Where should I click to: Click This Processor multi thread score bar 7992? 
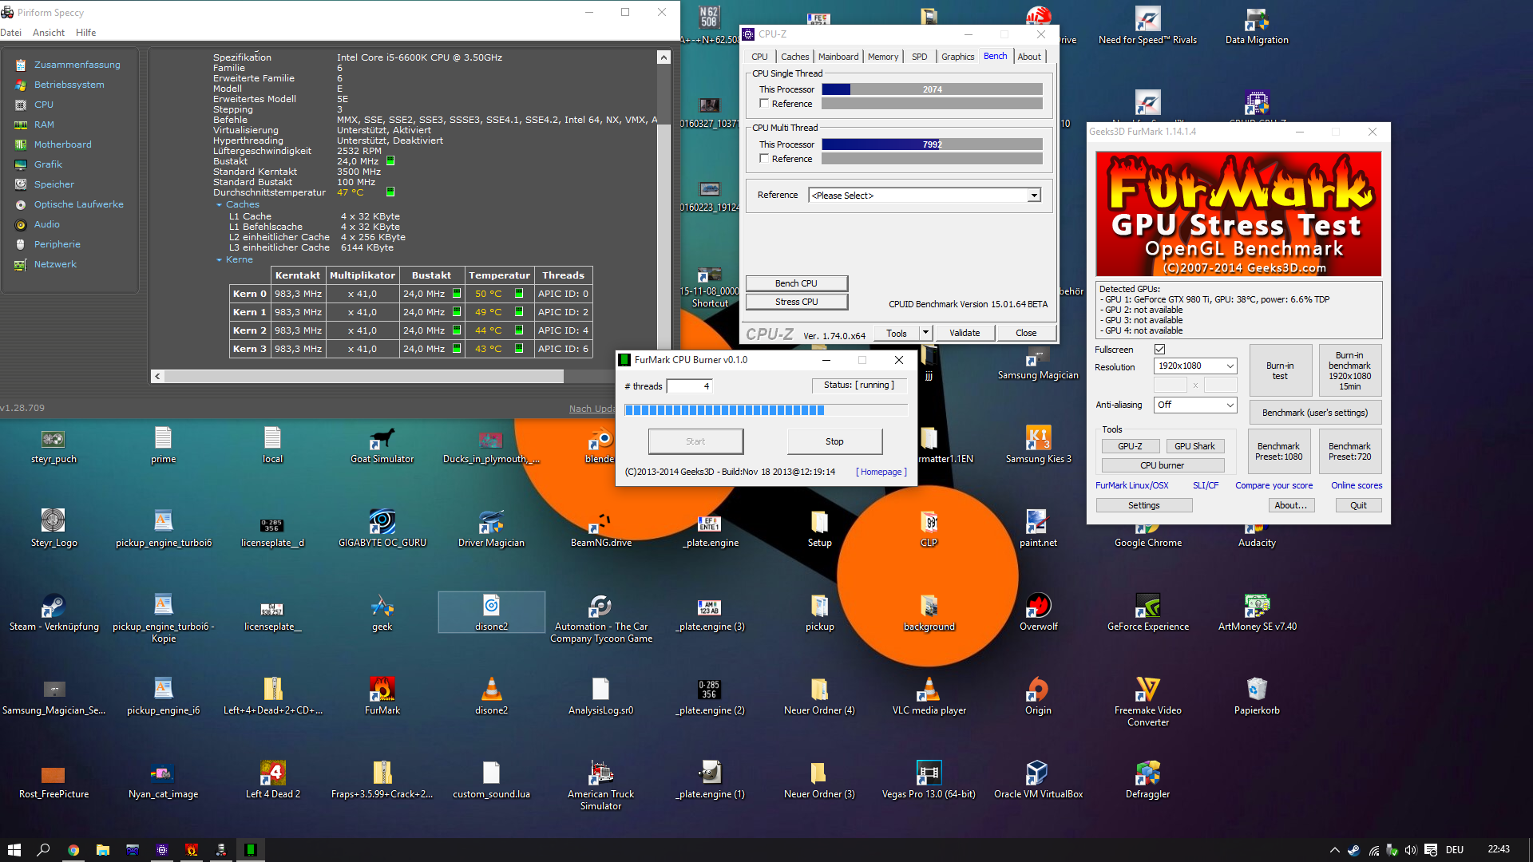tap(932, 144)
